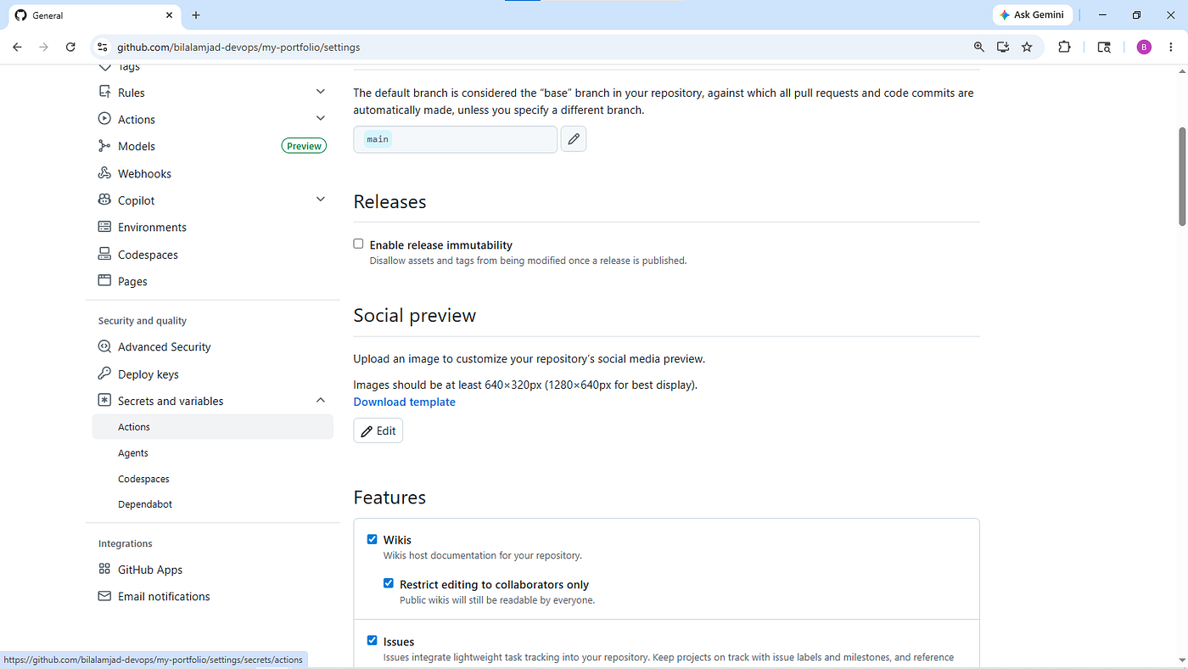Open a new browser tab

coord(196,15)
